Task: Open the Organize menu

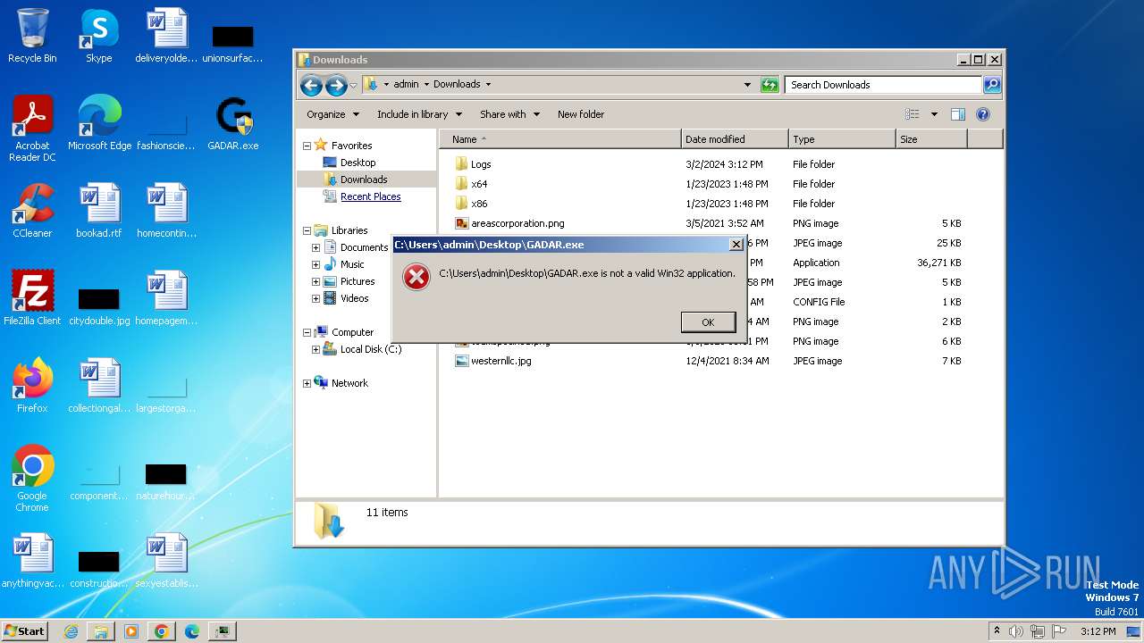Action: click(x=332, y=114)
